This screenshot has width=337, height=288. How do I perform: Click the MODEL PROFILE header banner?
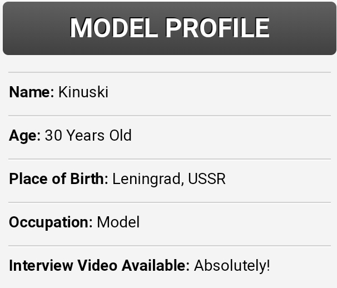point(170,28)
